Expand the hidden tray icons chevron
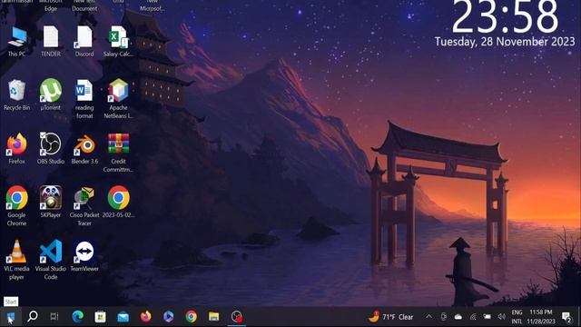The width and height of the screenshot is (581, 327). click(x=428, y=317)
